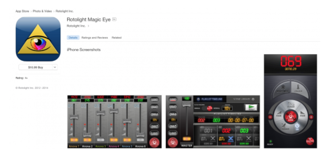
Task: Toggle the Anova 1 orange on/off light
Action: pos(74,140)
